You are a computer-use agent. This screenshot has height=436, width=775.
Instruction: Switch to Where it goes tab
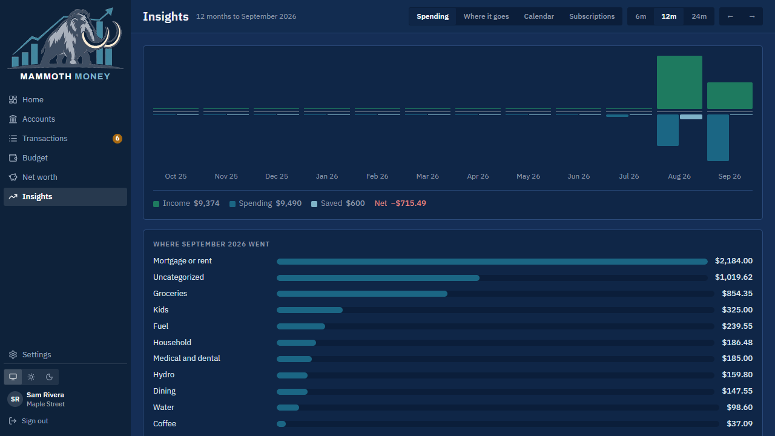tap(486, 16)
